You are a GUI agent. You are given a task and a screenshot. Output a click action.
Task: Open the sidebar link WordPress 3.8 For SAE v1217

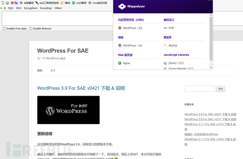click(x=210, y=119)
